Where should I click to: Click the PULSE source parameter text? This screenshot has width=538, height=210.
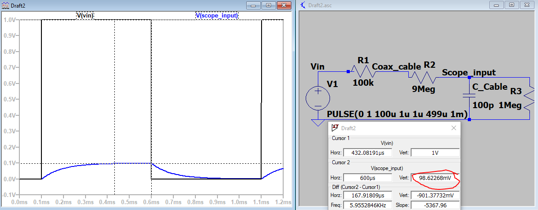(x=397, y=114)
